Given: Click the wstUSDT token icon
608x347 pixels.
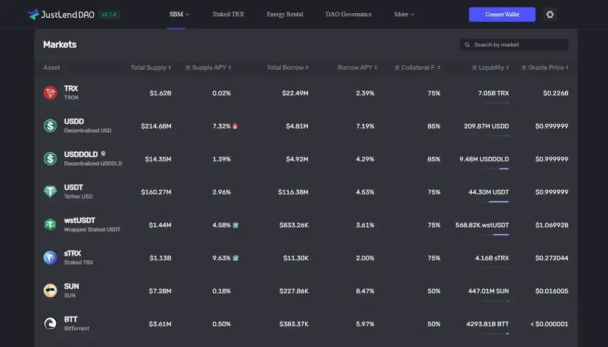Looking at the screenshot, I should (x=50, y=224).
